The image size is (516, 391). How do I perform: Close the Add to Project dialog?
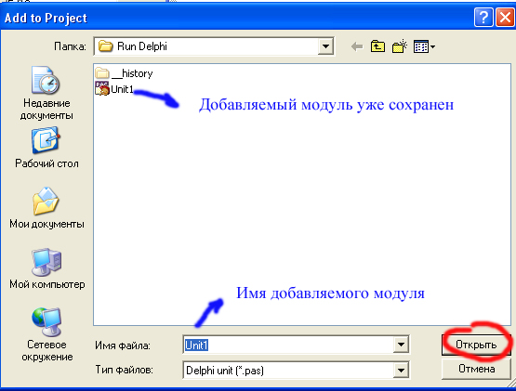(x=505, y=17)
